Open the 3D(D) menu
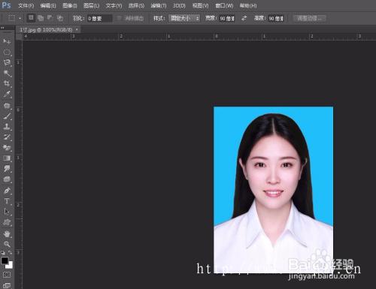 pos(179,5)
